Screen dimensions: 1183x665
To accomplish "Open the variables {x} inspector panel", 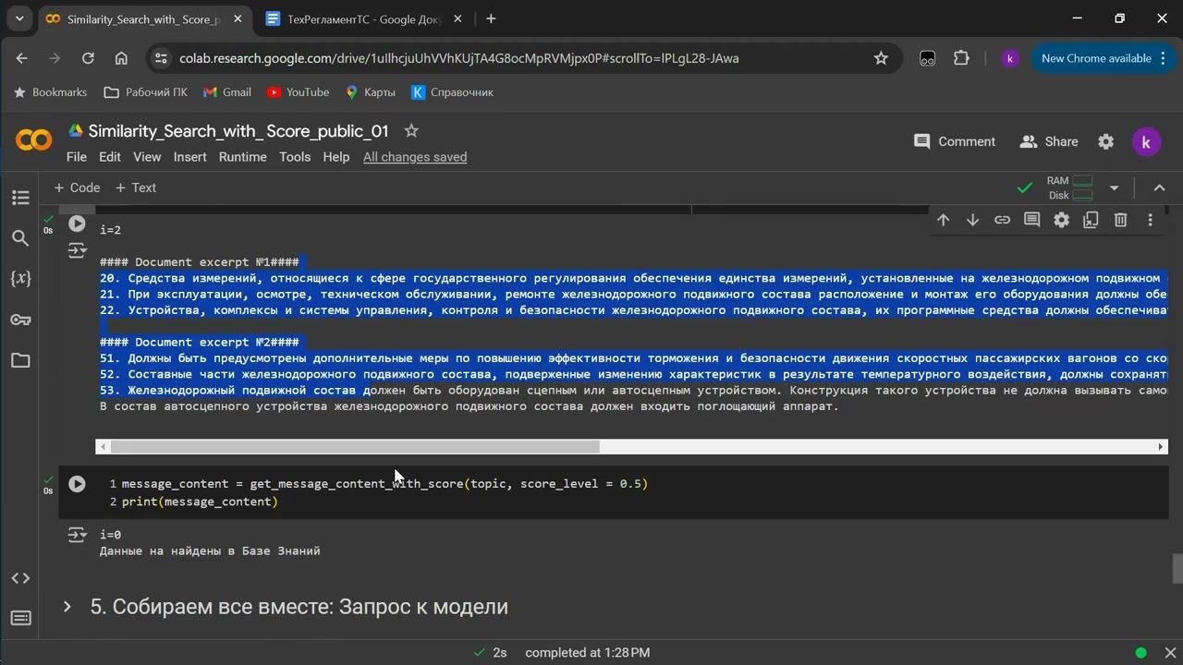I will (x=20, y=279).
